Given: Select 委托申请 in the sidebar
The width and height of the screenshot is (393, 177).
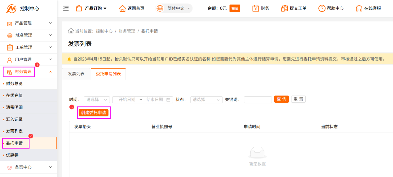Looking at the screenshot, I should tap(29, 143).
